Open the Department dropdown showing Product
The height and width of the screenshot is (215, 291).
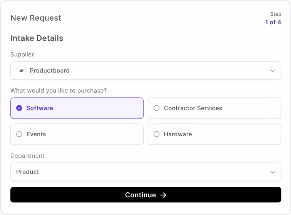point(145,172)
